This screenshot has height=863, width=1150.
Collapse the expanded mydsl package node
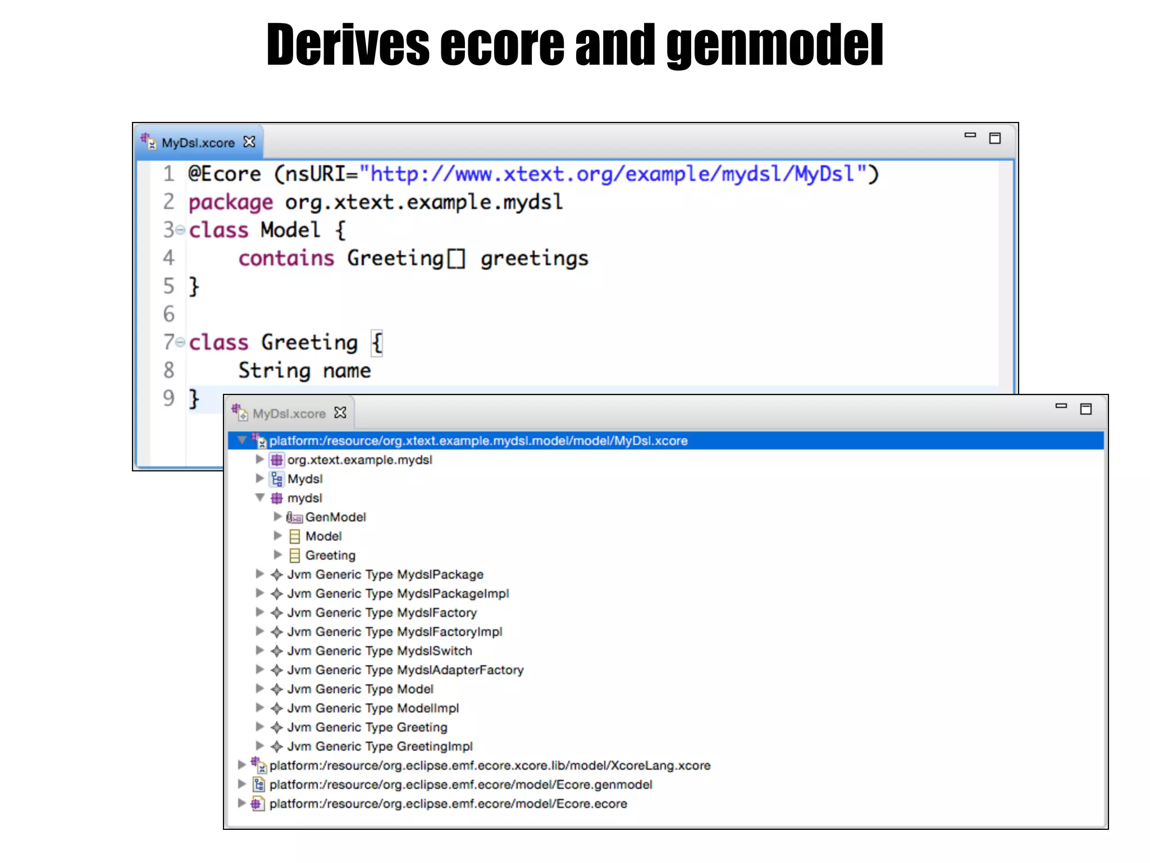[x=260, y=498]
